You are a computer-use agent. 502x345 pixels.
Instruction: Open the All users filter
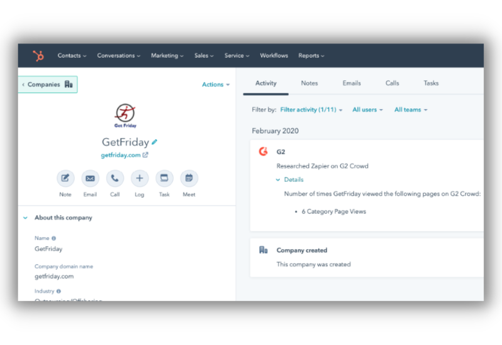(x=368, y=110)
